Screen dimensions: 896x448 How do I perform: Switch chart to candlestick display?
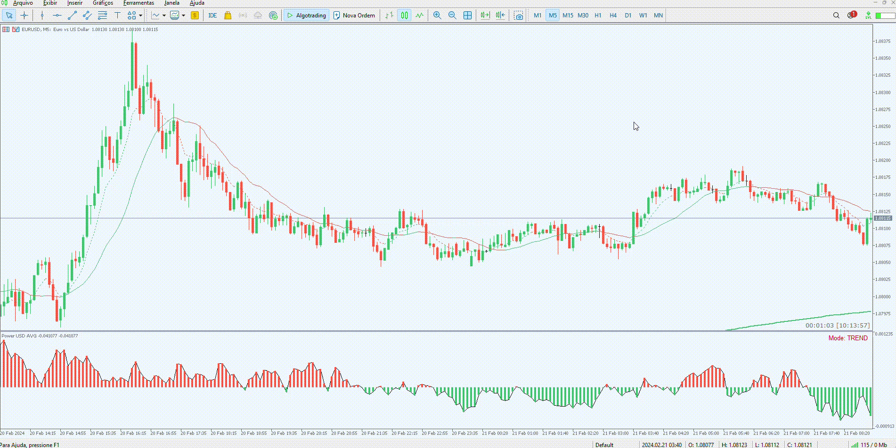pyautogui.click(x=404, y=16)
